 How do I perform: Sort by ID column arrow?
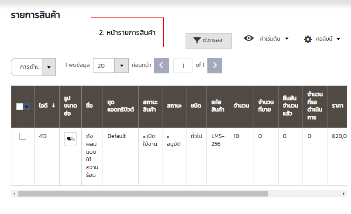[x=53, y=106]
